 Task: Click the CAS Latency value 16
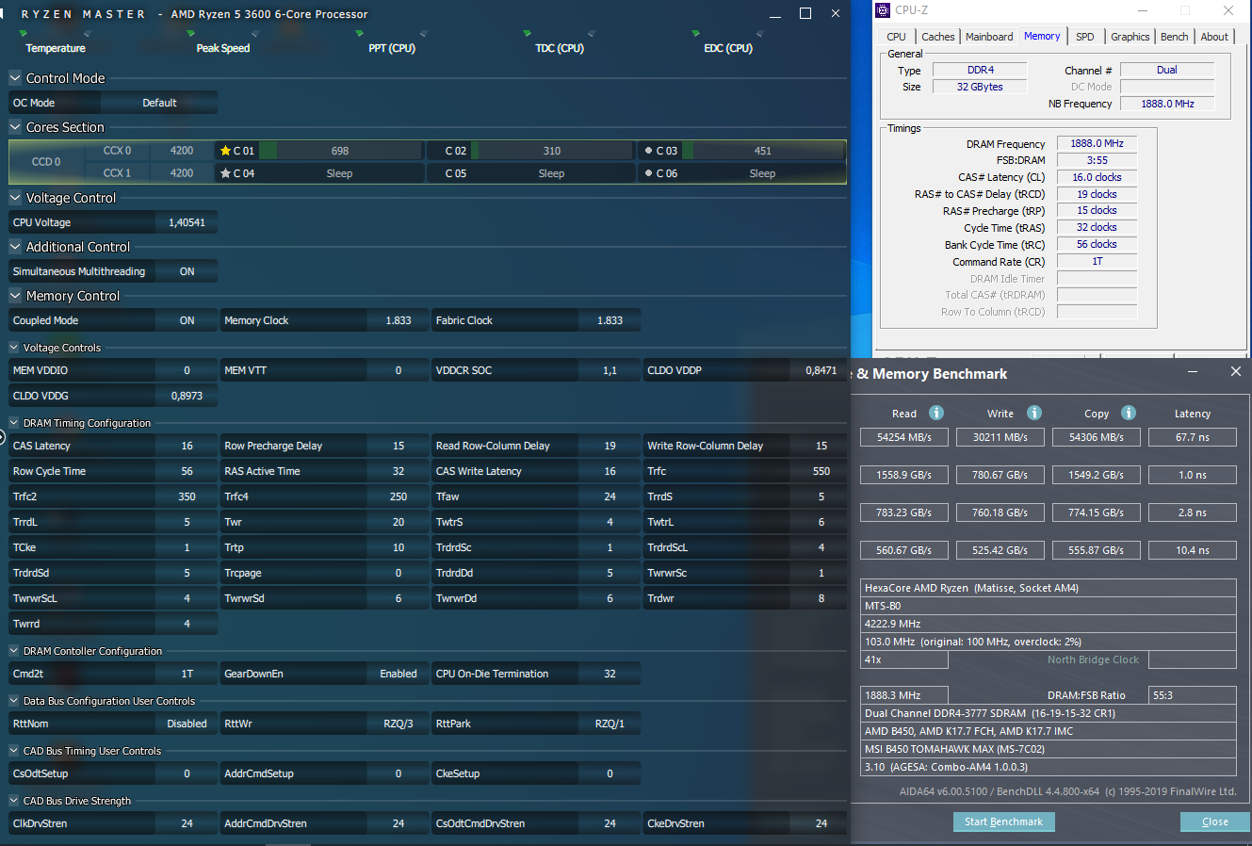pyautogui.click(x=187, y=446)
